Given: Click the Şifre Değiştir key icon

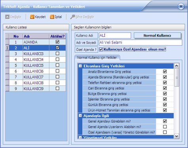Looking at the screenshot, I should [72, 17].
